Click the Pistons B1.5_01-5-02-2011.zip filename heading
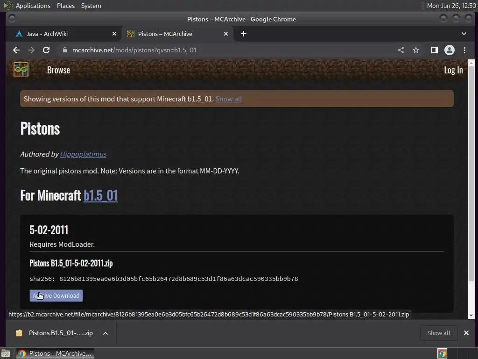This screenshot has height=359, width=478. 71,263
